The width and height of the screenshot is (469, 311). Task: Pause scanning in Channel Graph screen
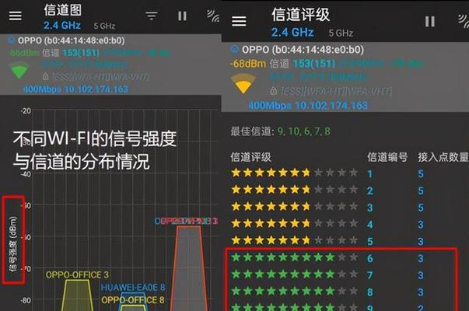182,16
